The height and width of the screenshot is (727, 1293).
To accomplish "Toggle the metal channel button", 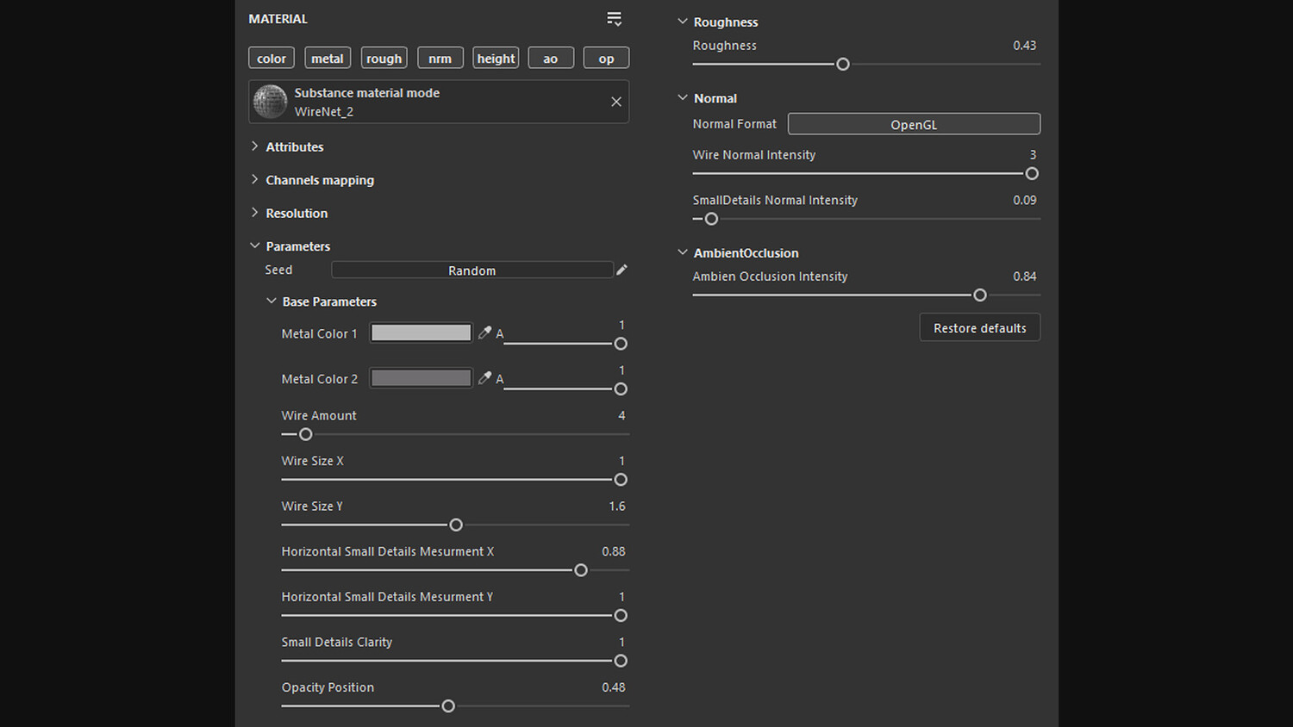I will pyautogui.click(x=328, y=58).
